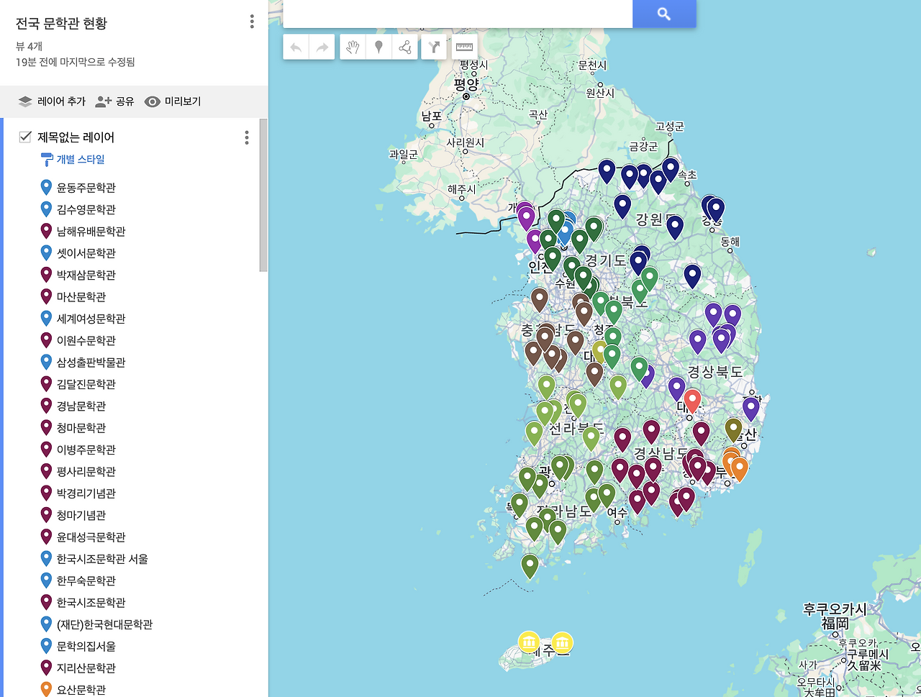Click the blue pin icon beside 김수영문학관
This screenshot has height=697, width=921.
click(46, 209)
